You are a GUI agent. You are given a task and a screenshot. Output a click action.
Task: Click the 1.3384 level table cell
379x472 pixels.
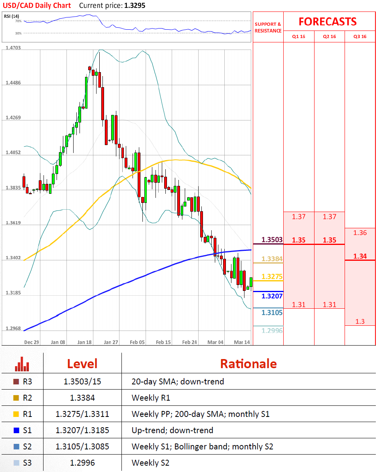(x=82, y=398)
